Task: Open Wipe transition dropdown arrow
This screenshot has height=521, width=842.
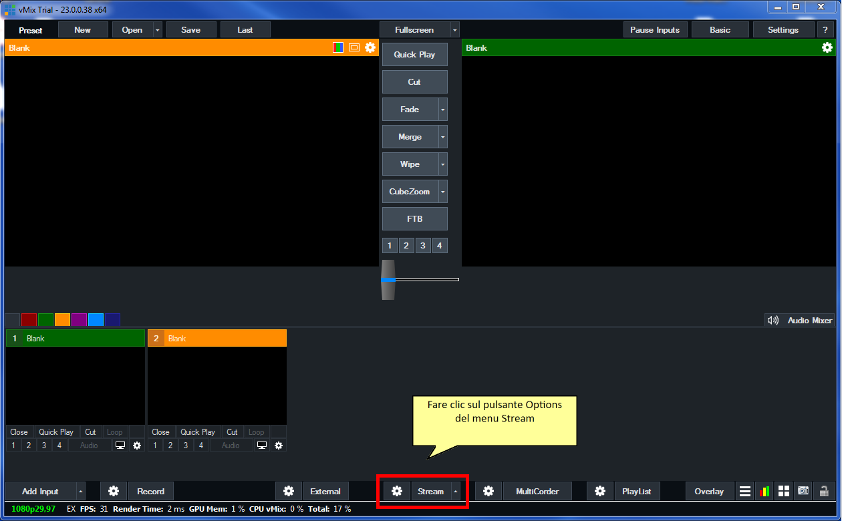Action: 442,164
